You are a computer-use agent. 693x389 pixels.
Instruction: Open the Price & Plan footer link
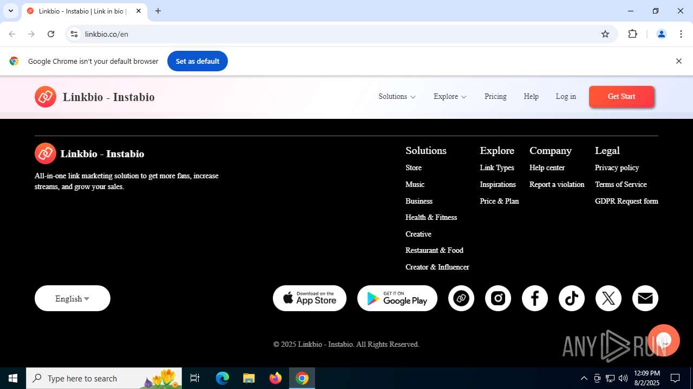[x=499, y=201]
